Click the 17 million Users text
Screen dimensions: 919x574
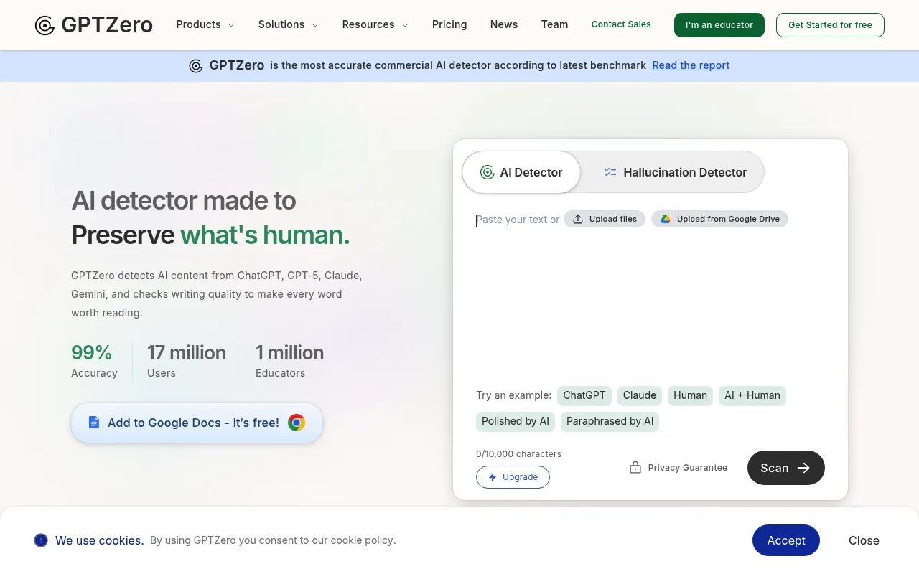point(187,362)
